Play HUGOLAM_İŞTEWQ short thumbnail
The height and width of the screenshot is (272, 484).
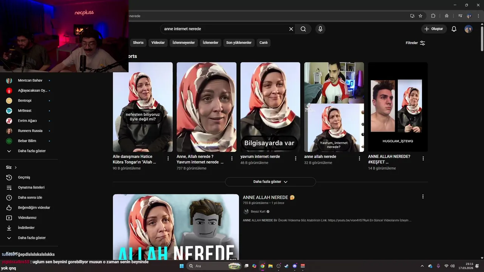pos(398,107)
